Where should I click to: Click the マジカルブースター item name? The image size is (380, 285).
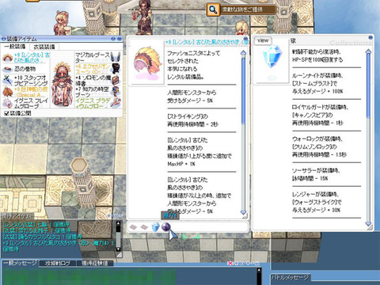pos(93,58)
